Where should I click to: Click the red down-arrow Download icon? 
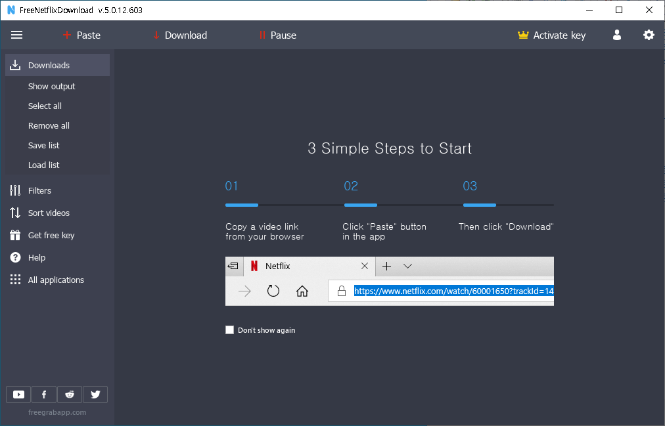click(156, 35)
